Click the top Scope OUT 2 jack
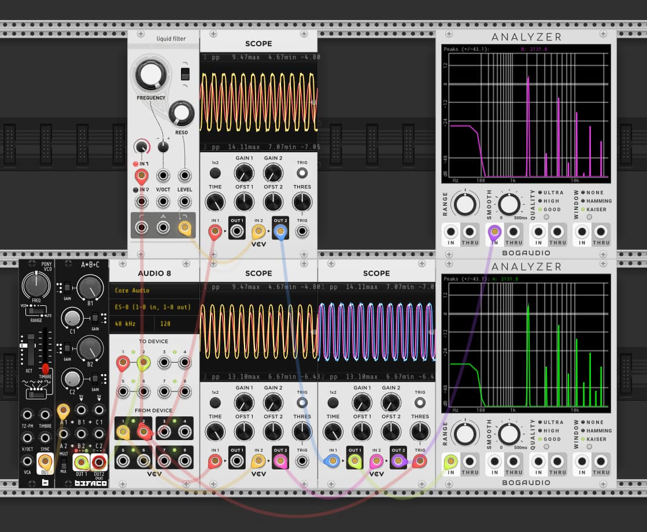Screen dimensions: 647x532 (x=280, y=231)
